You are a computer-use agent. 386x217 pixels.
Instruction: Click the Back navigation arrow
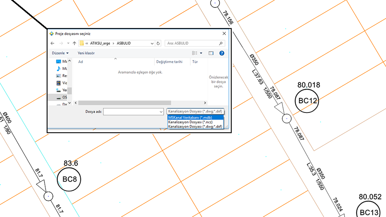pyautogui.click(x=52, y=44)
